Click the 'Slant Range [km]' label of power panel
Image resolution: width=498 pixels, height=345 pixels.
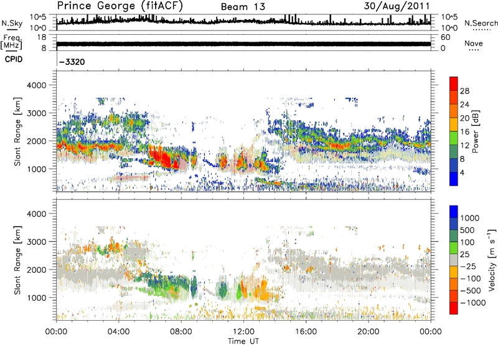click(x=17, y=131)
